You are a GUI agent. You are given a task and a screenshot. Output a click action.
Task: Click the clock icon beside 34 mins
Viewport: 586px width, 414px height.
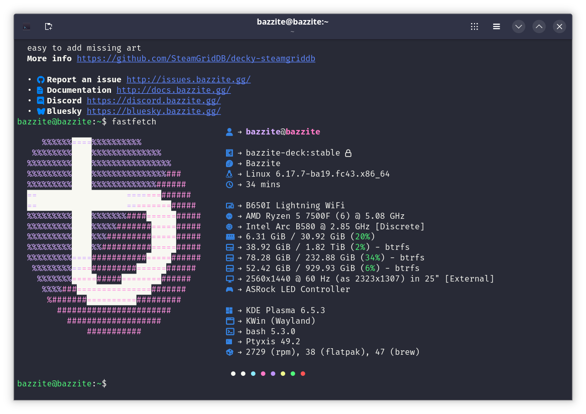[x=229, y=185]
